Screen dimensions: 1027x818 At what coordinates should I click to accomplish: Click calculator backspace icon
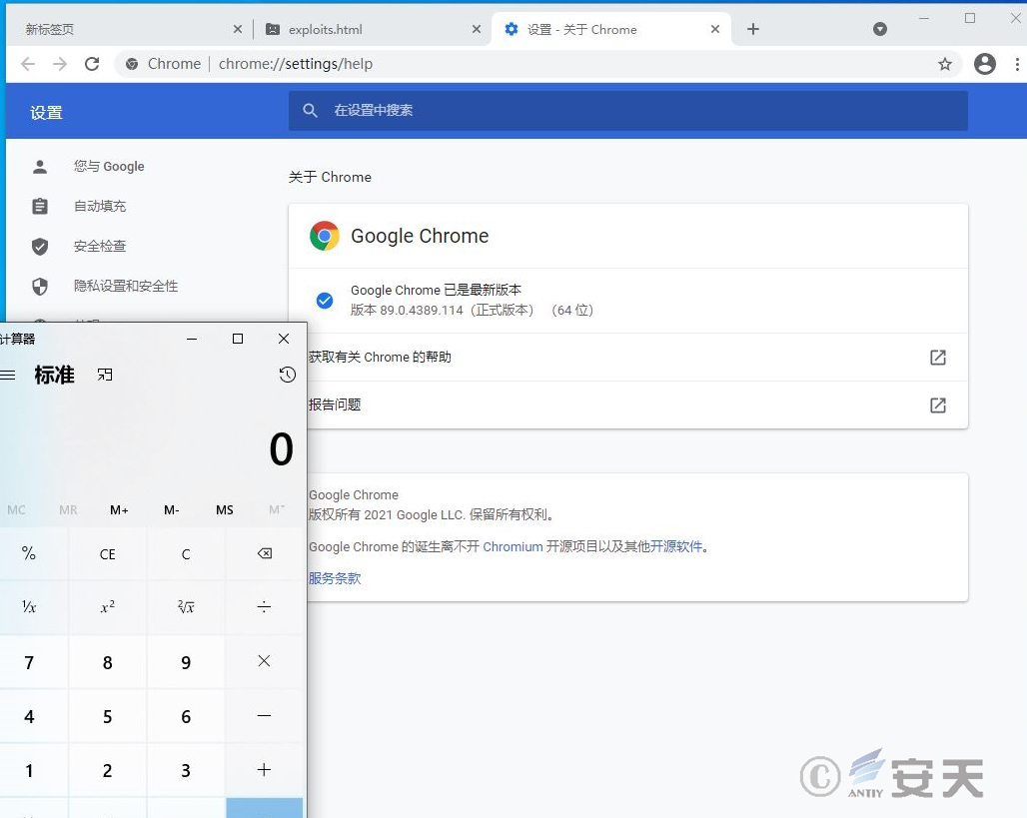coord(264,554)
